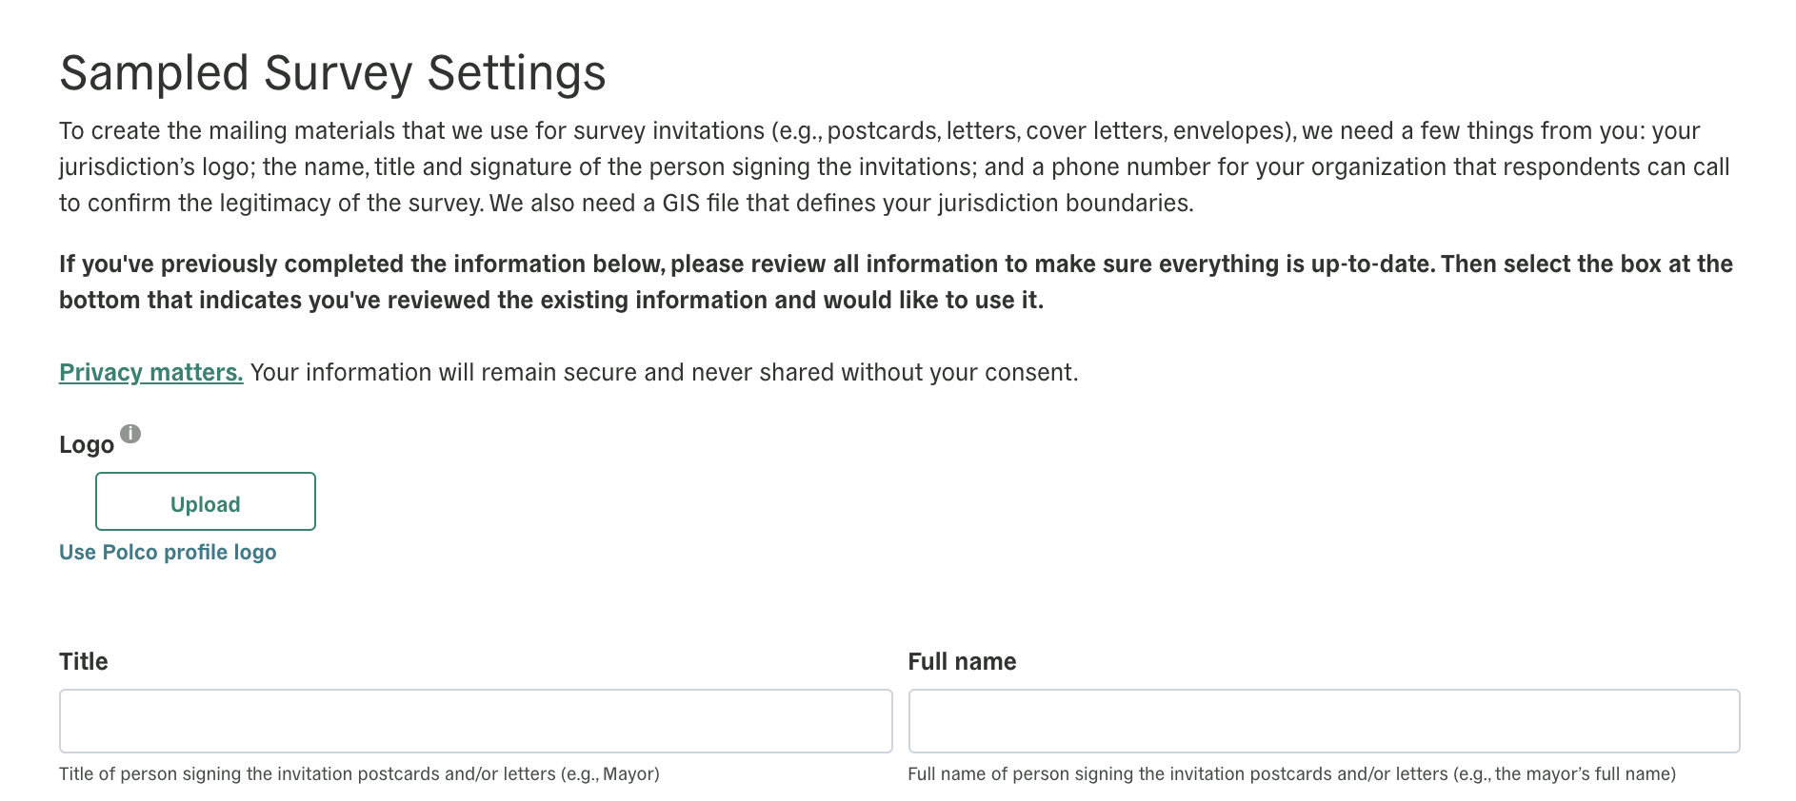Image resolution: width=1796 pixels, height=801 pixels.
Task: Click the bold review-information paragraph
Action: click(895, 283)
